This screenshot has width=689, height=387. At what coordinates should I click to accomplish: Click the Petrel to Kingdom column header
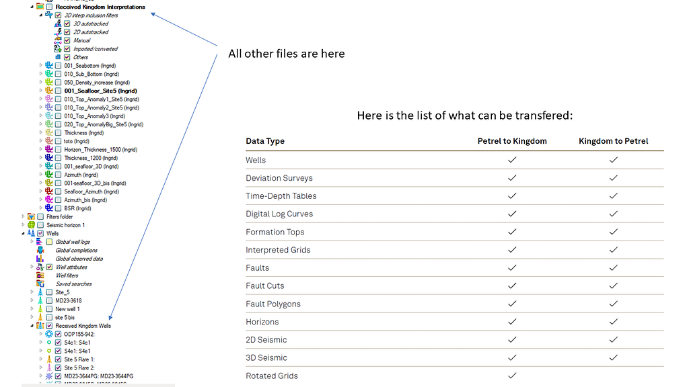point(511,141)
